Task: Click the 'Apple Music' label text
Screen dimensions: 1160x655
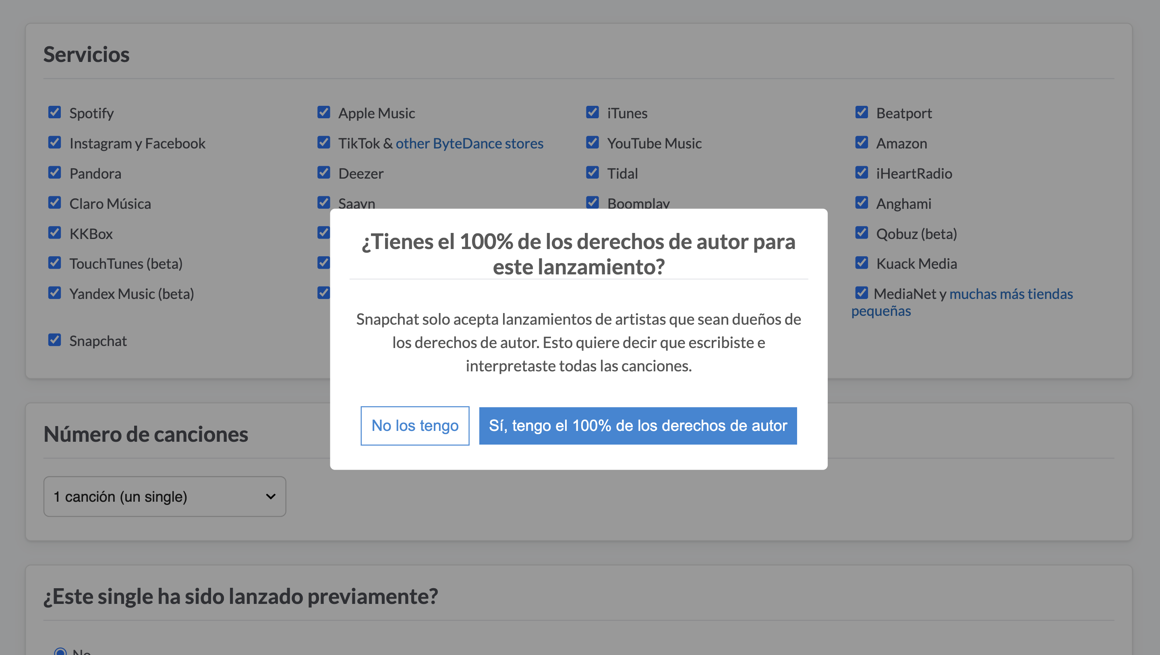Action: [377, 113]
